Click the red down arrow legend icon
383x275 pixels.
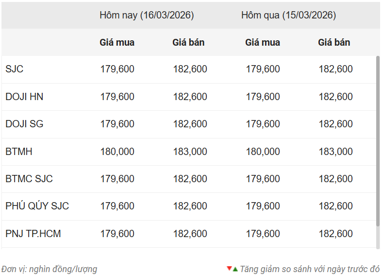click(x=229, y=268)
